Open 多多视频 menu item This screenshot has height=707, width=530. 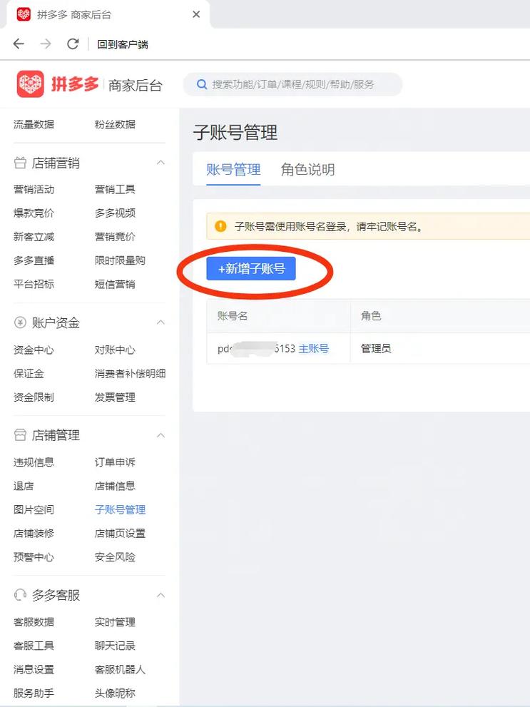tap(115, 213)
